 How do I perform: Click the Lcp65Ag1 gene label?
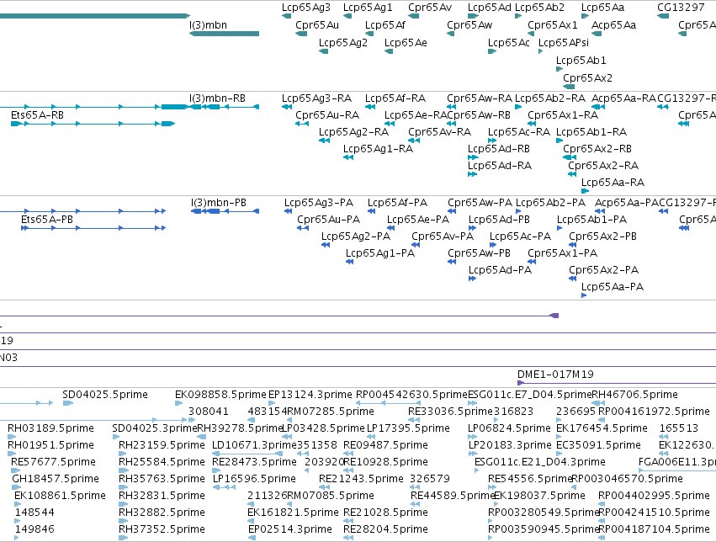tap(368, 8)
